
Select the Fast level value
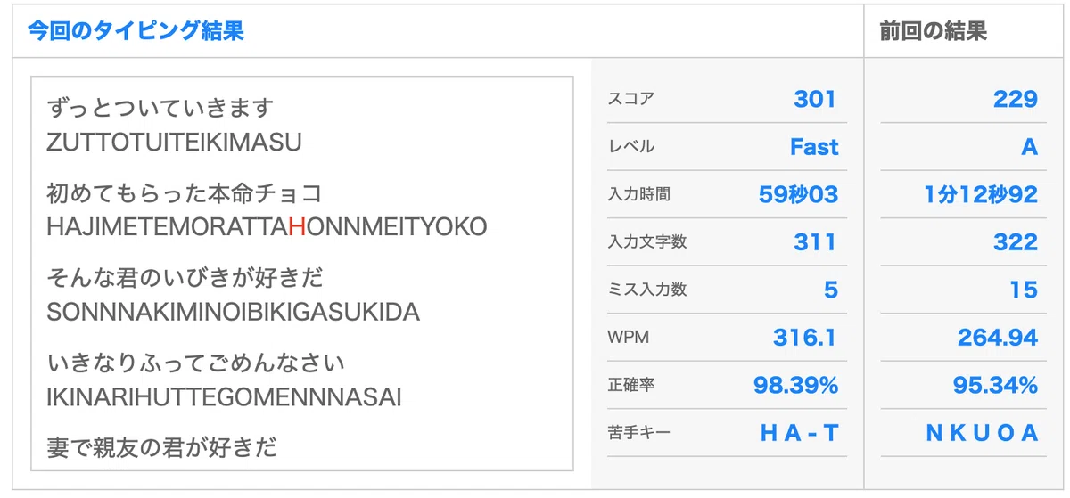[x=814, y=147]
